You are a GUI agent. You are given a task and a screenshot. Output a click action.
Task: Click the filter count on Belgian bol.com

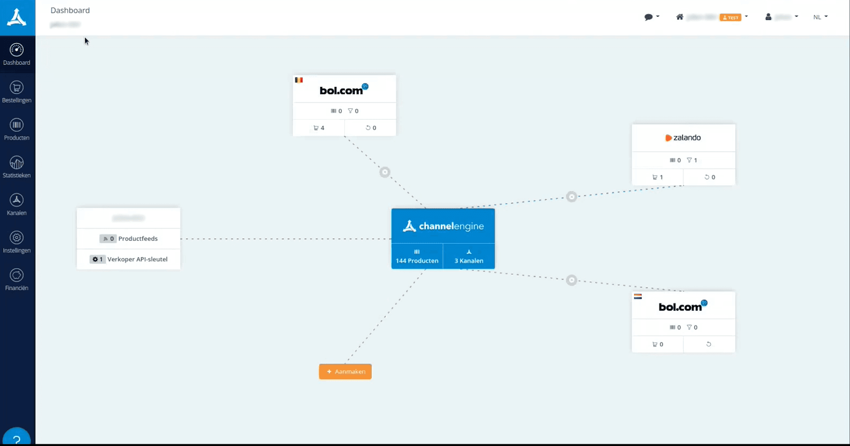point(353,111)
